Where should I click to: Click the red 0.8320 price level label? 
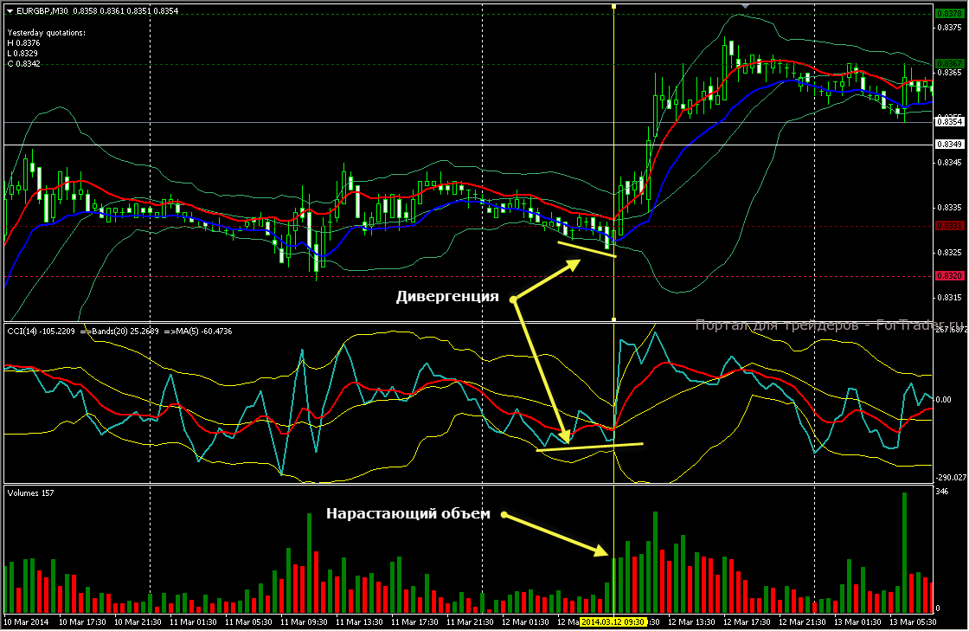pos(948,275)
